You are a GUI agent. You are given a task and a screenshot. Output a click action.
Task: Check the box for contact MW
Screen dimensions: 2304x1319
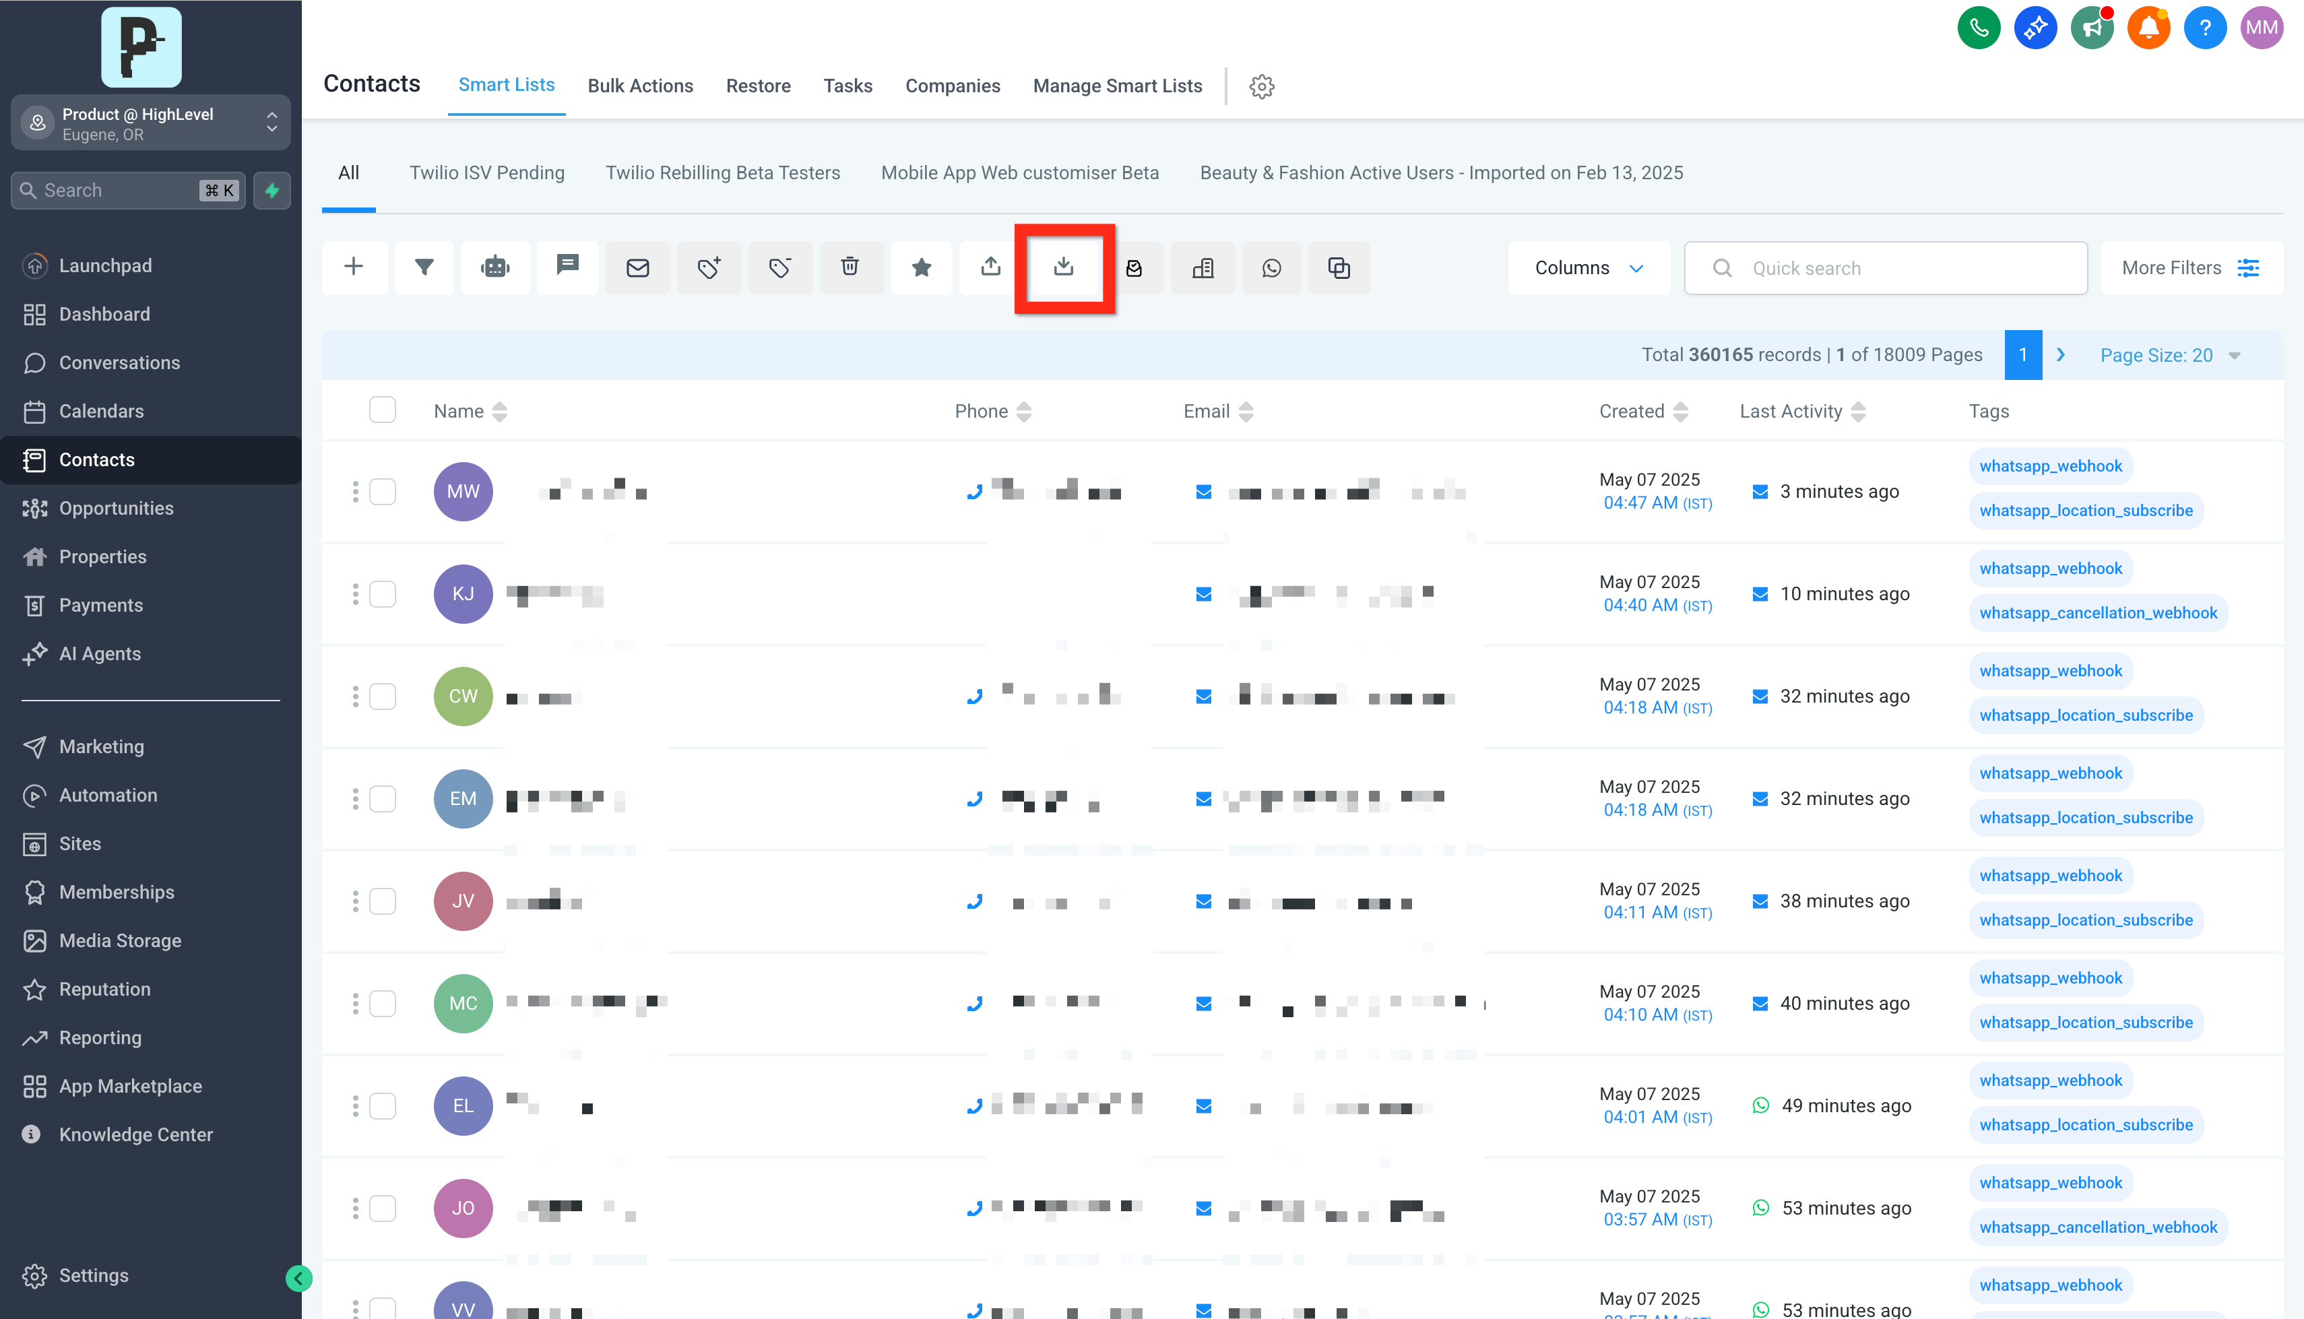(x=382, y=492)
